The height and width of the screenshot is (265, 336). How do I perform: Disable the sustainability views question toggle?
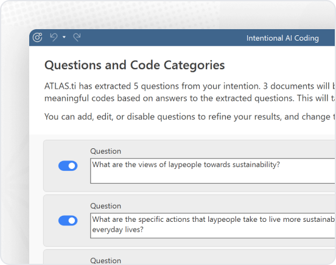click(x=68, y=166)
